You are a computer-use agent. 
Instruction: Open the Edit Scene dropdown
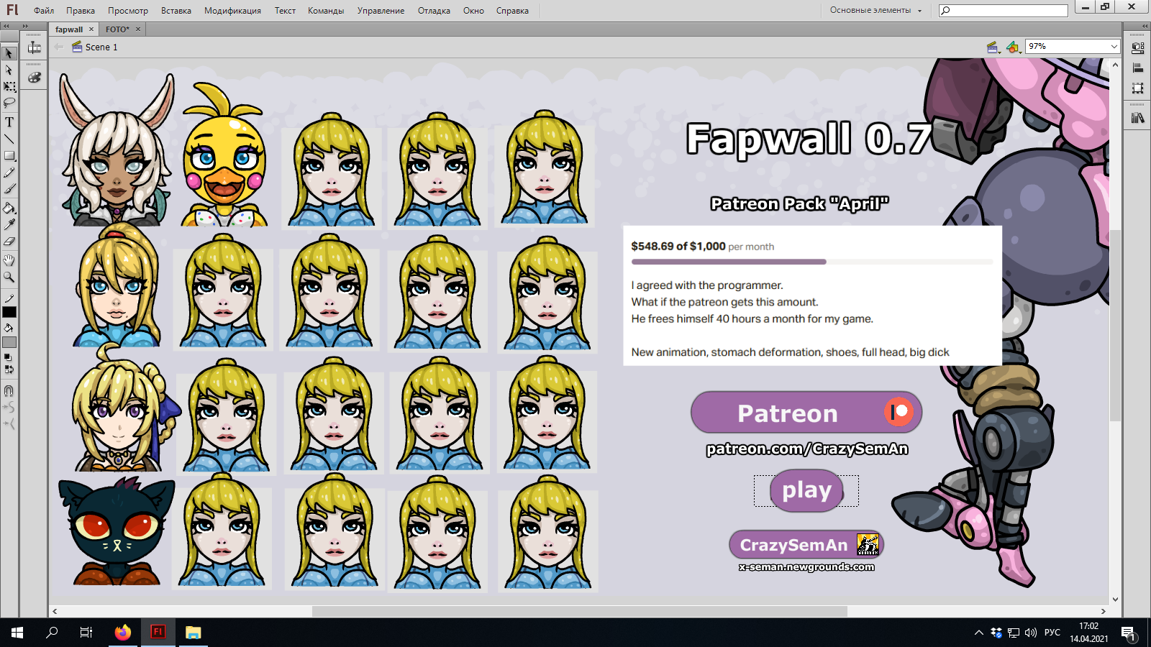[x=993, y=47]
